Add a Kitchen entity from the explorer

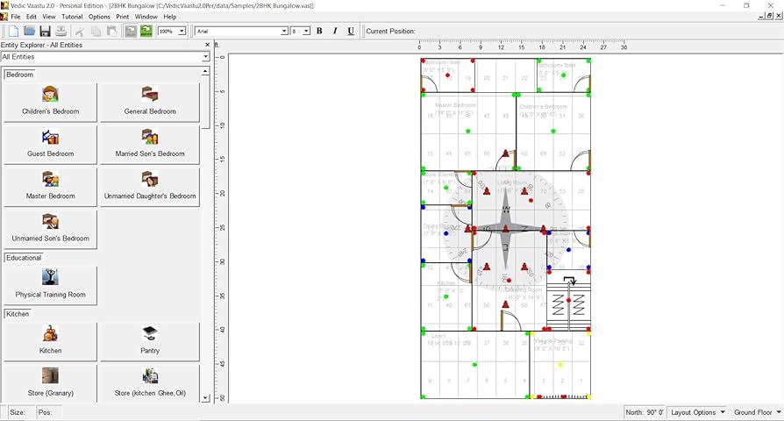click(x=50, y=340)
